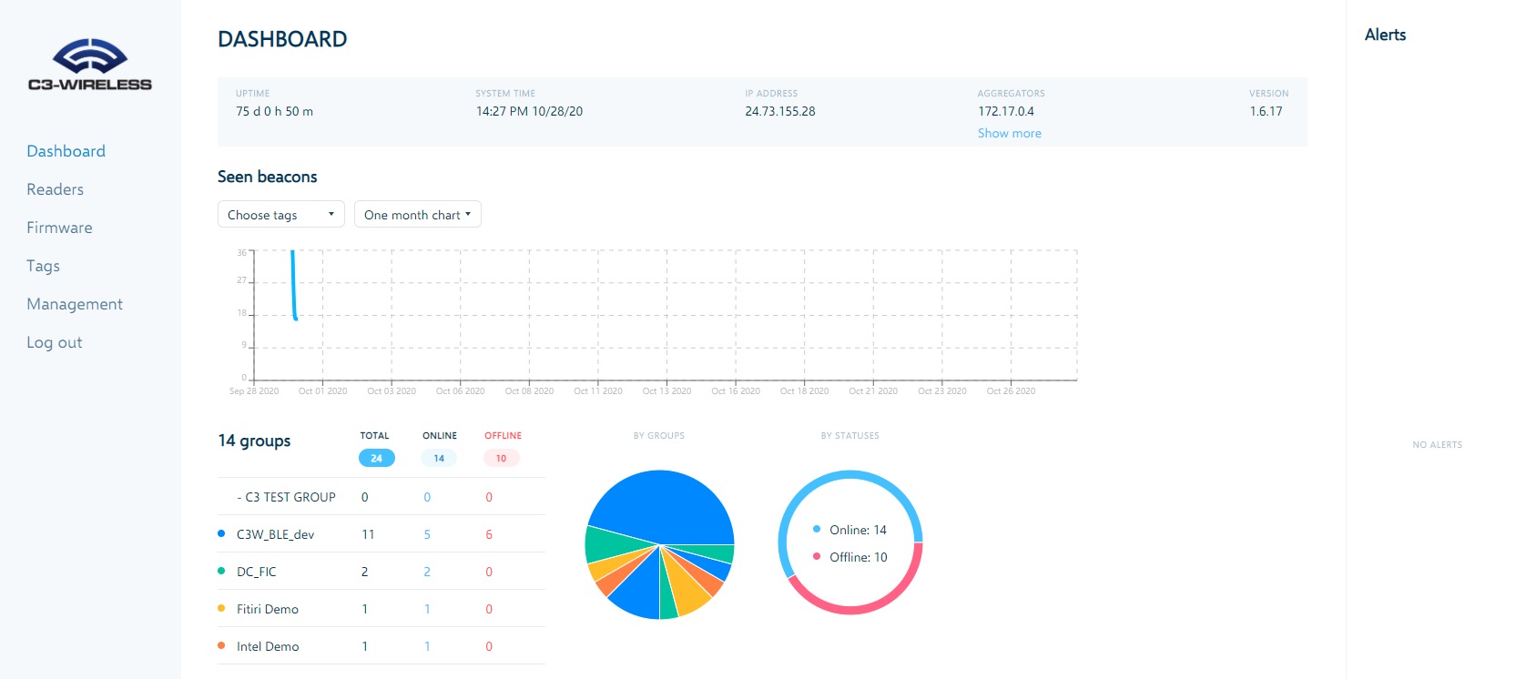
Task: Click online count 1 for Intel Demo
Action: (x=427, y=646)
